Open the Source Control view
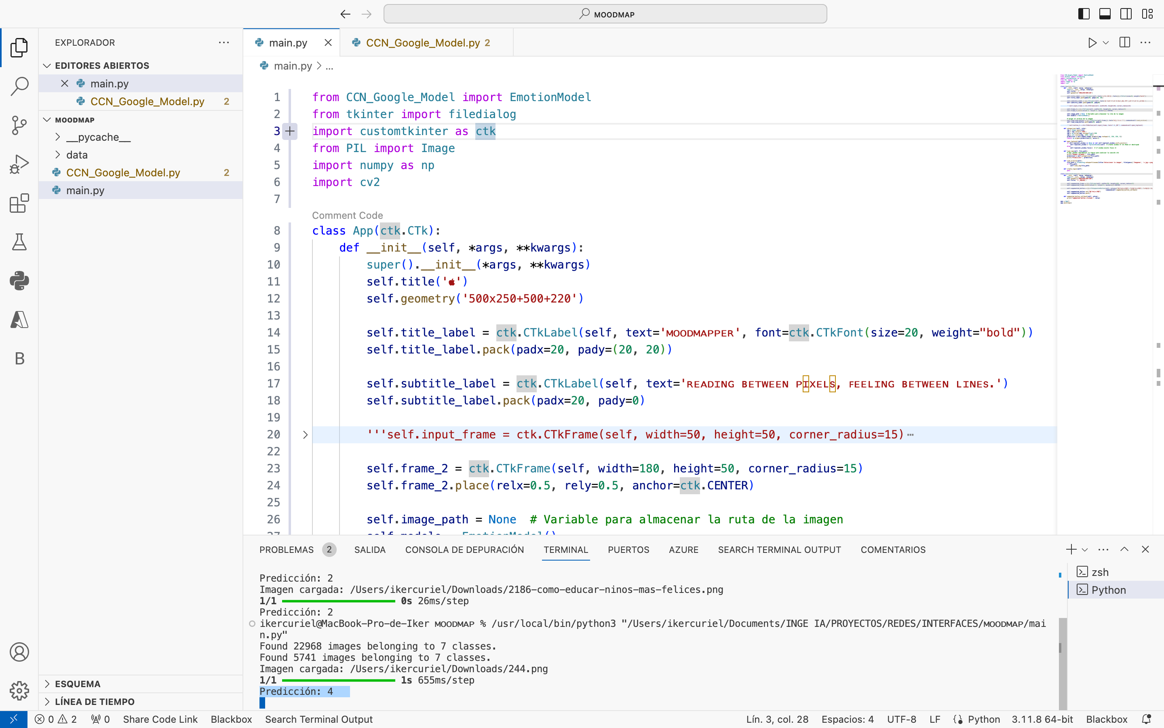The image size is (1164, 728). [19, 125]
